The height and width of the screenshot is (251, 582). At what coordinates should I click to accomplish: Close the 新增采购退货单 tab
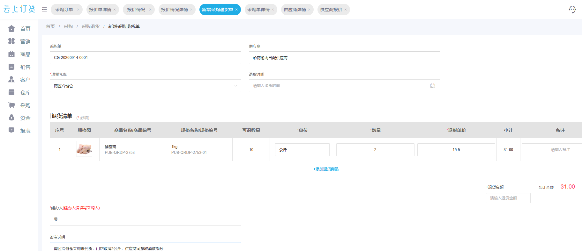(236, 10)
